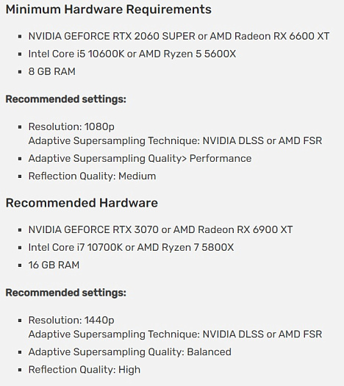Viewport: 344px width, 386px height.
Task: Click the Minimum Hardware Requirements heading
Action: 109,10
